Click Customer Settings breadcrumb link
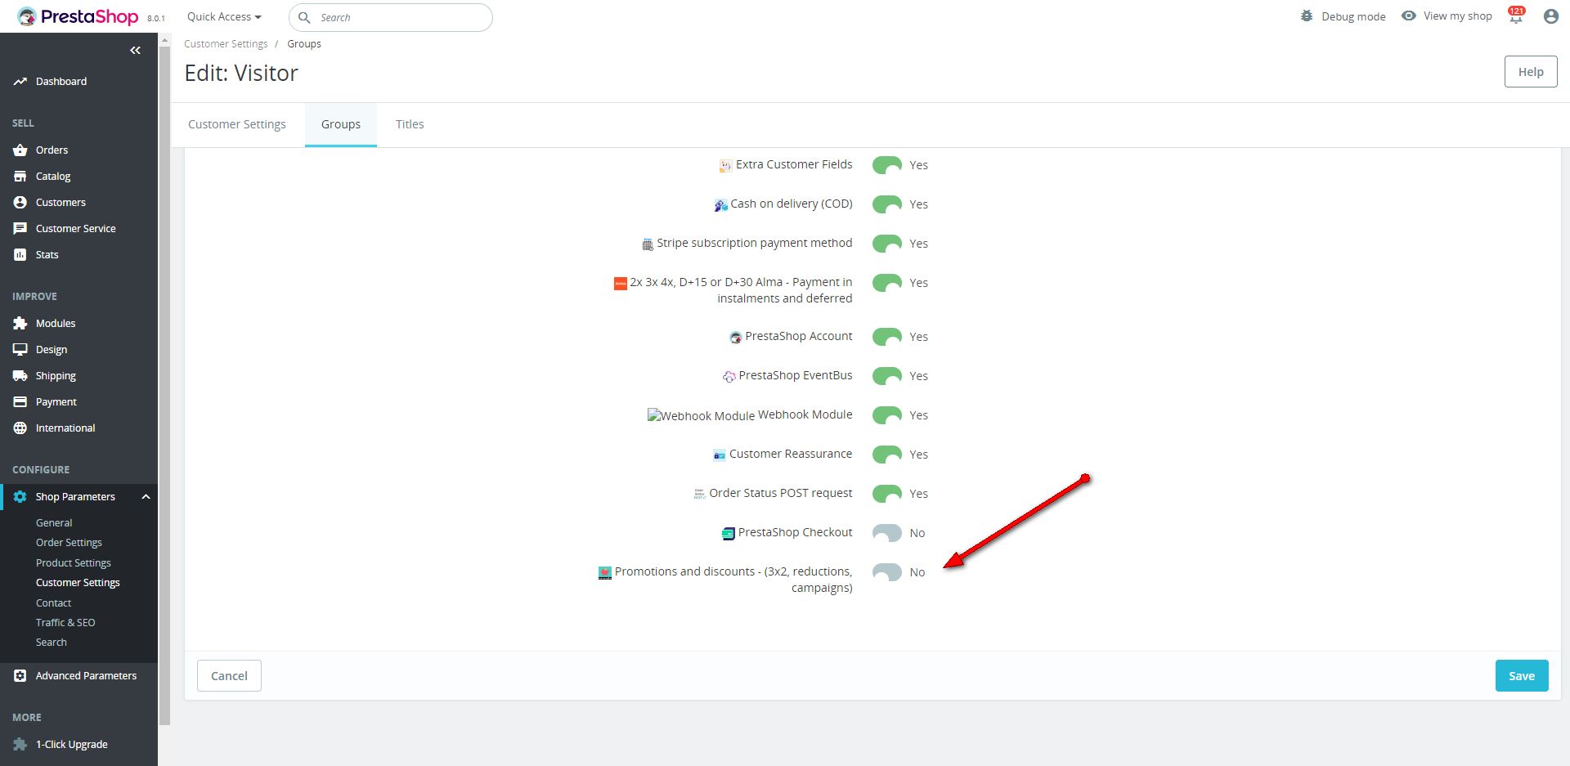Viewport: 1570px width, 766px height. point(226,44)
